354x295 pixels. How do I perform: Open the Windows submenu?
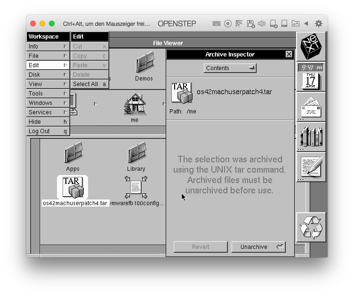pos(48,103)
